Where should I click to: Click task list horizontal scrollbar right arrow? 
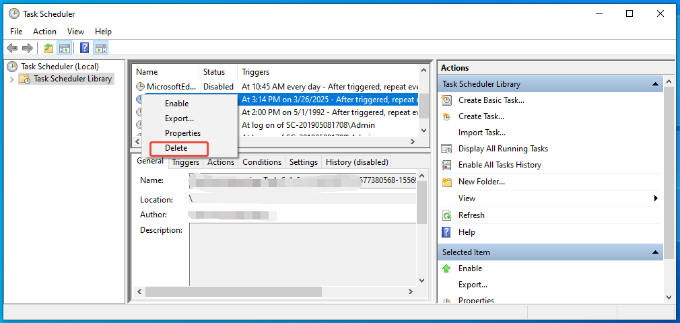pyautogui.click(x=413, y=142)
